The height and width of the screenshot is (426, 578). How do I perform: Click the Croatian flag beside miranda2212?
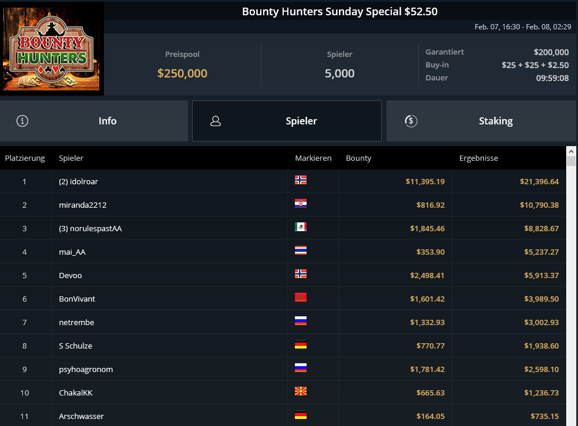[301, 204]
